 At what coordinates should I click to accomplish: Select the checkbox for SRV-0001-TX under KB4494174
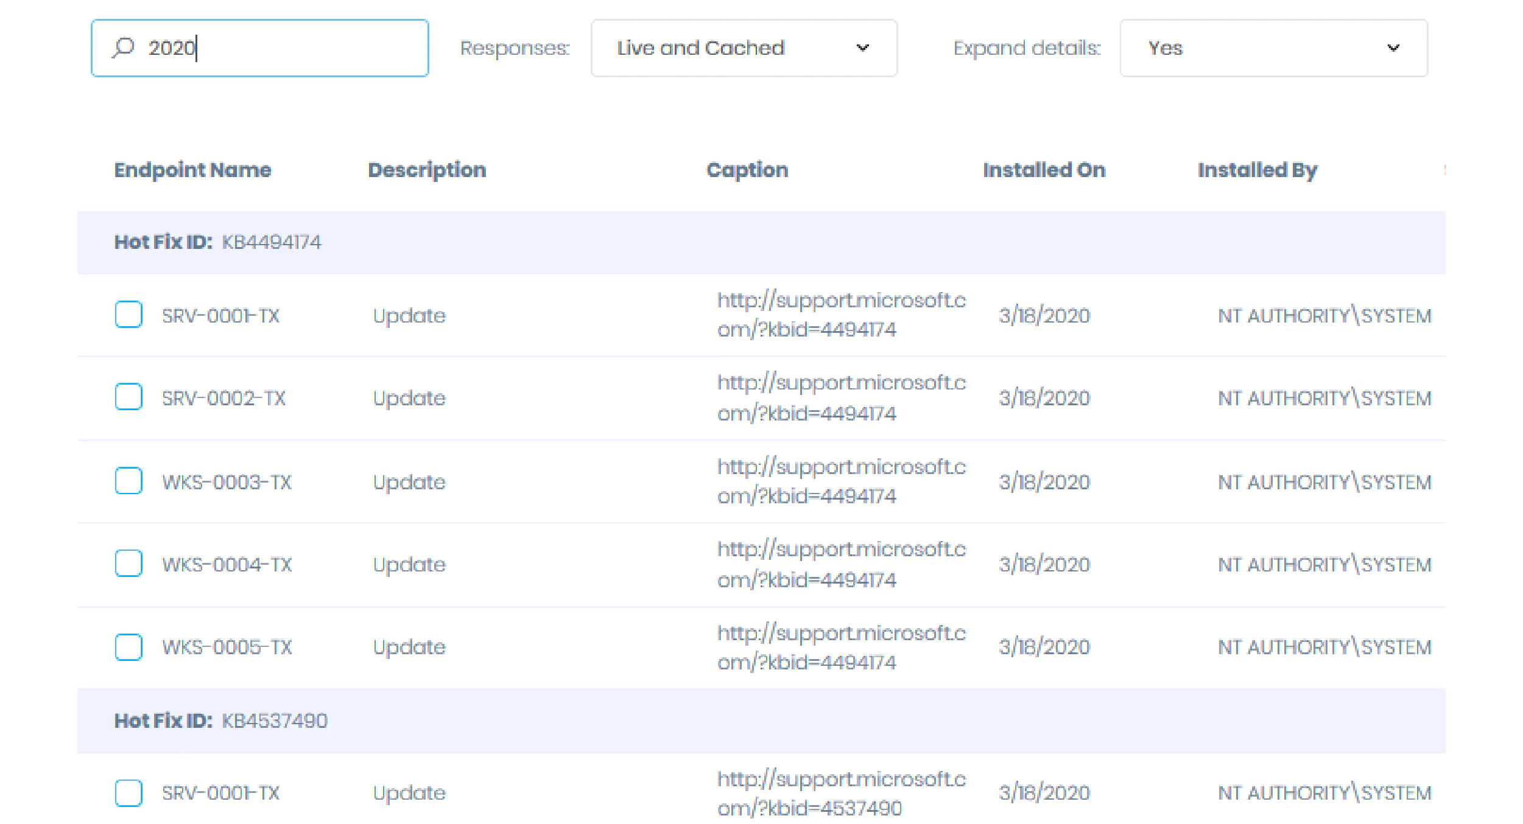pyautogui.click(x=128, y=315)
